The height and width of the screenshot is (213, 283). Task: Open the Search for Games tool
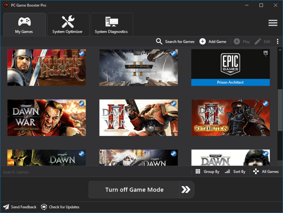175,42
